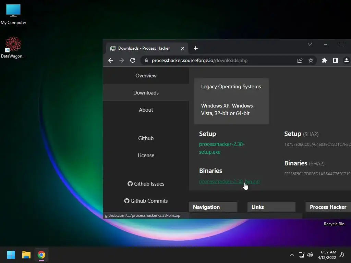Click the Chrome taskbar icon
Screen dimensions: 351x263
point(41,255)
